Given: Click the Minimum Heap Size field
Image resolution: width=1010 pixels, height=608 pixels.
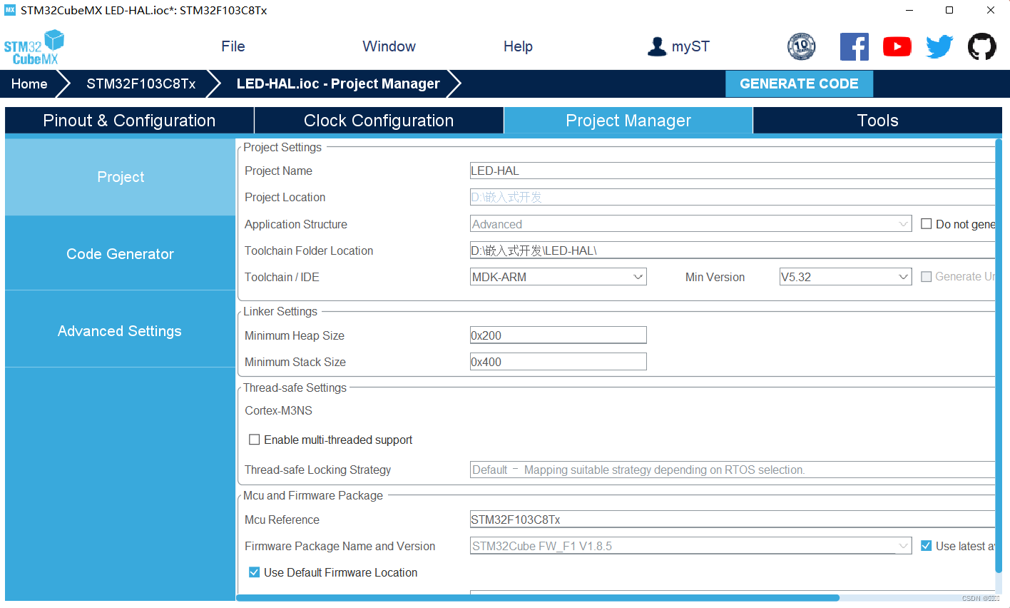Looking at the screenshot, I should (558, 335).
